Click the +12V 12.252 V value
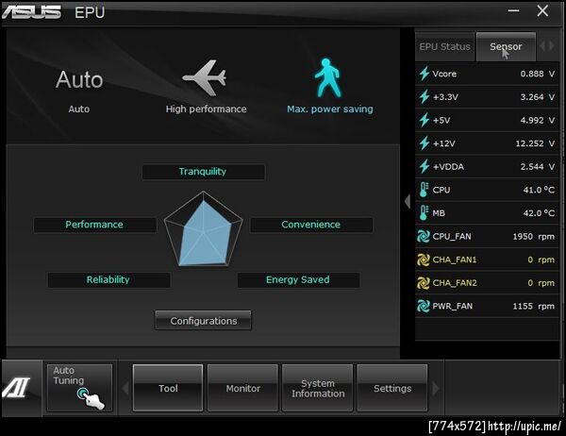 point(535,143)
